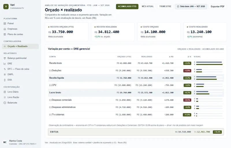Click the Lucro bruto row label
This screenshot has width=231, height=148.
55,93
